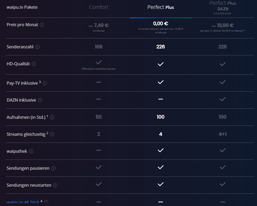The height and width of the screenshot is (206, 257).
Task: Show Streams gleichzeitig info tooltip icon
Action: [x=52, y=134]
